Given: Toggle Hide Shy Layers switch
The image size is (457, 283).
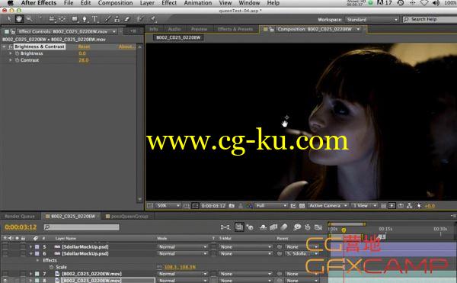Looking at the screenshot, I should click(x=263, y=227).
